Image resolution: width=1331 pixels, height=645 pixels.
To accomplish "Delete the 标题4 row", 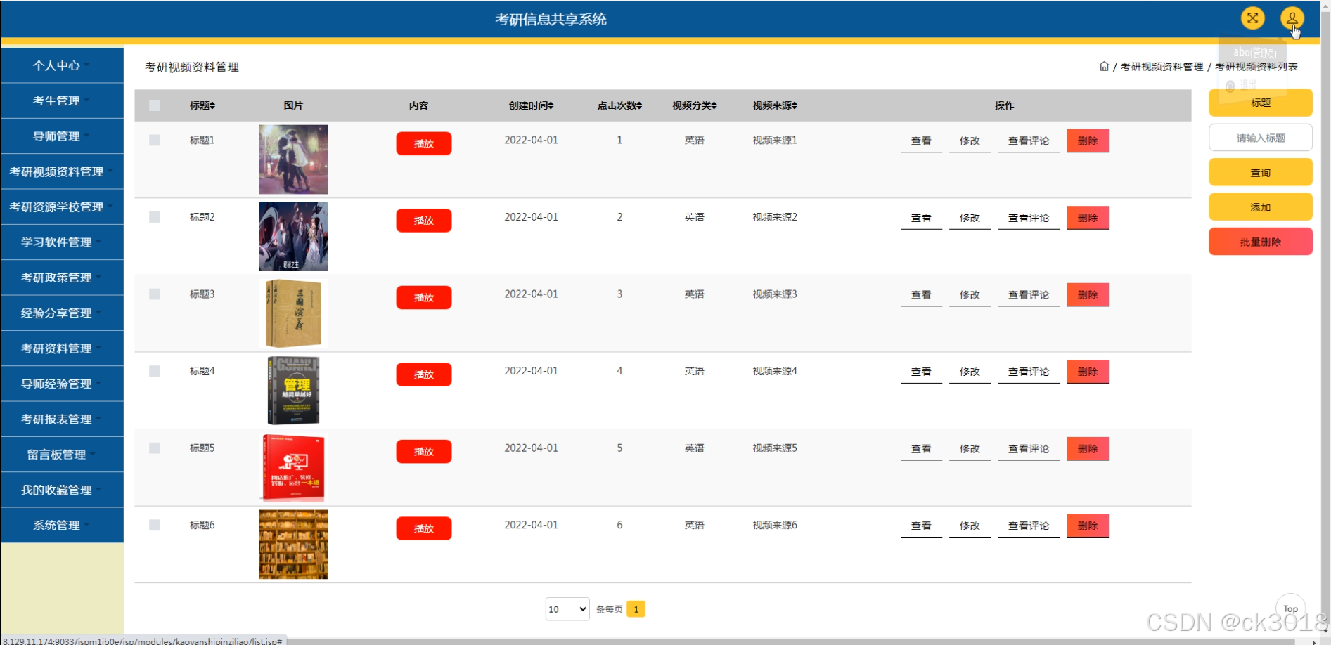I will (x=1088, y=372).
